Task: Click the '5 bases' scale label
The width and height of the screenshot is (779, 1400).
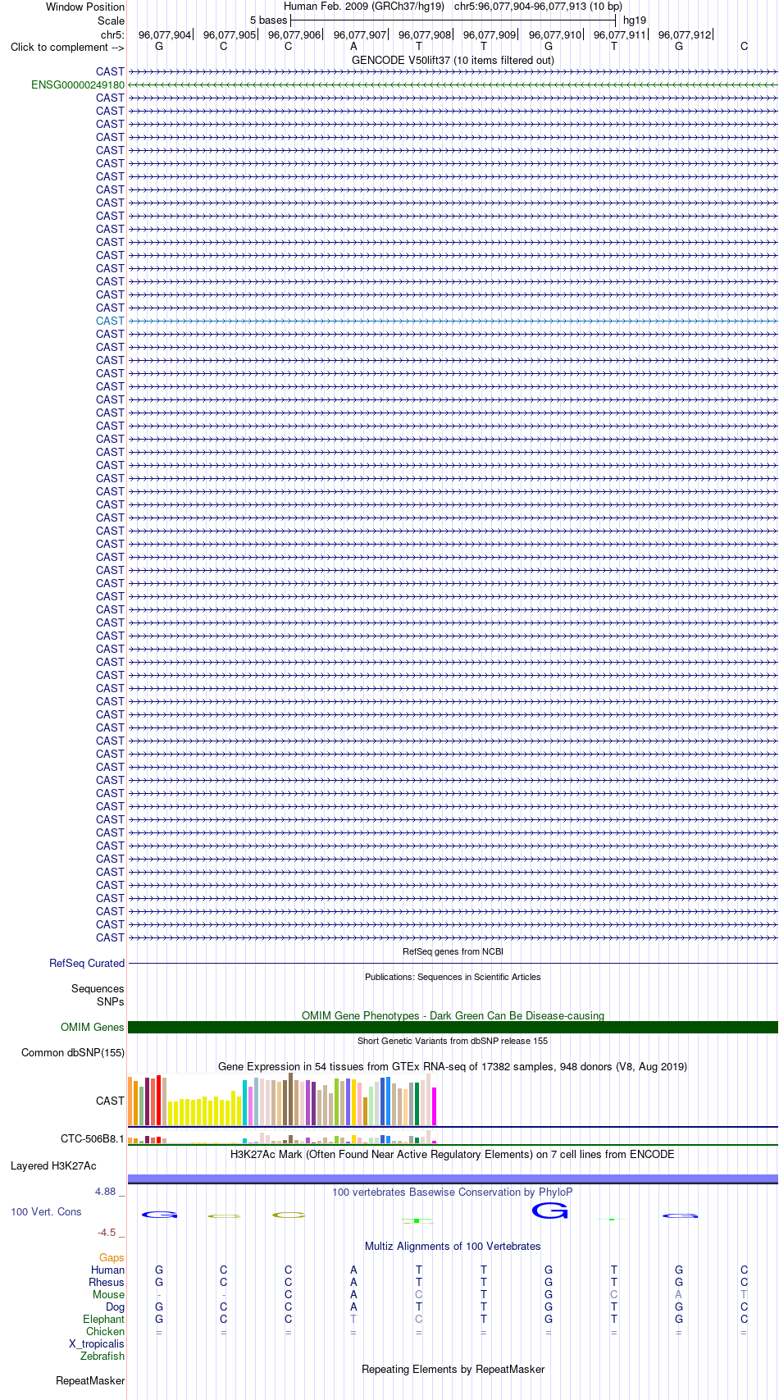Action: coord(269,20)
